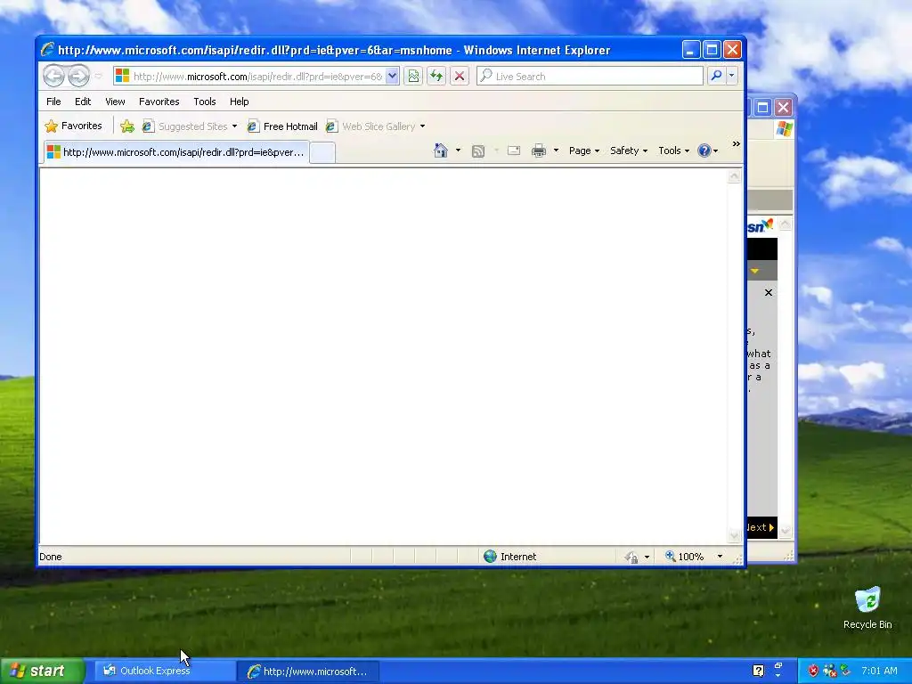Click the Done status bar text
The image size is (912, 684).
51,557
